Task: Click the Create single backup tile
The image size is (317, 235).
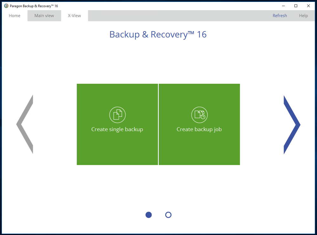Action: point(117,124)
